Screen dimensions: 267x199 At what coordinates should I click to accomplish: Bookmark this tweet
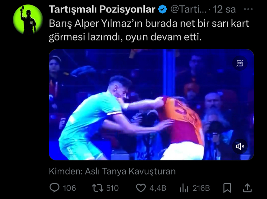coord(227,188)
